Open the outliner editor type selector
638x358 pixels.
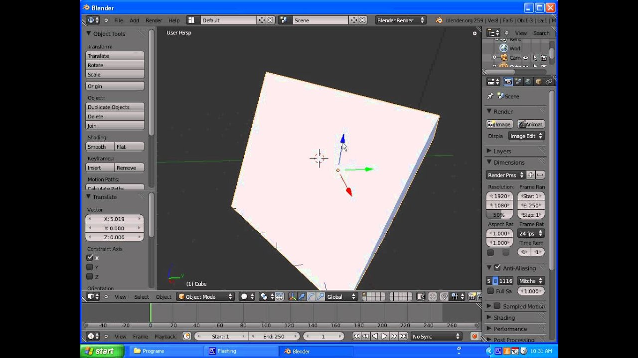point(493,33)
